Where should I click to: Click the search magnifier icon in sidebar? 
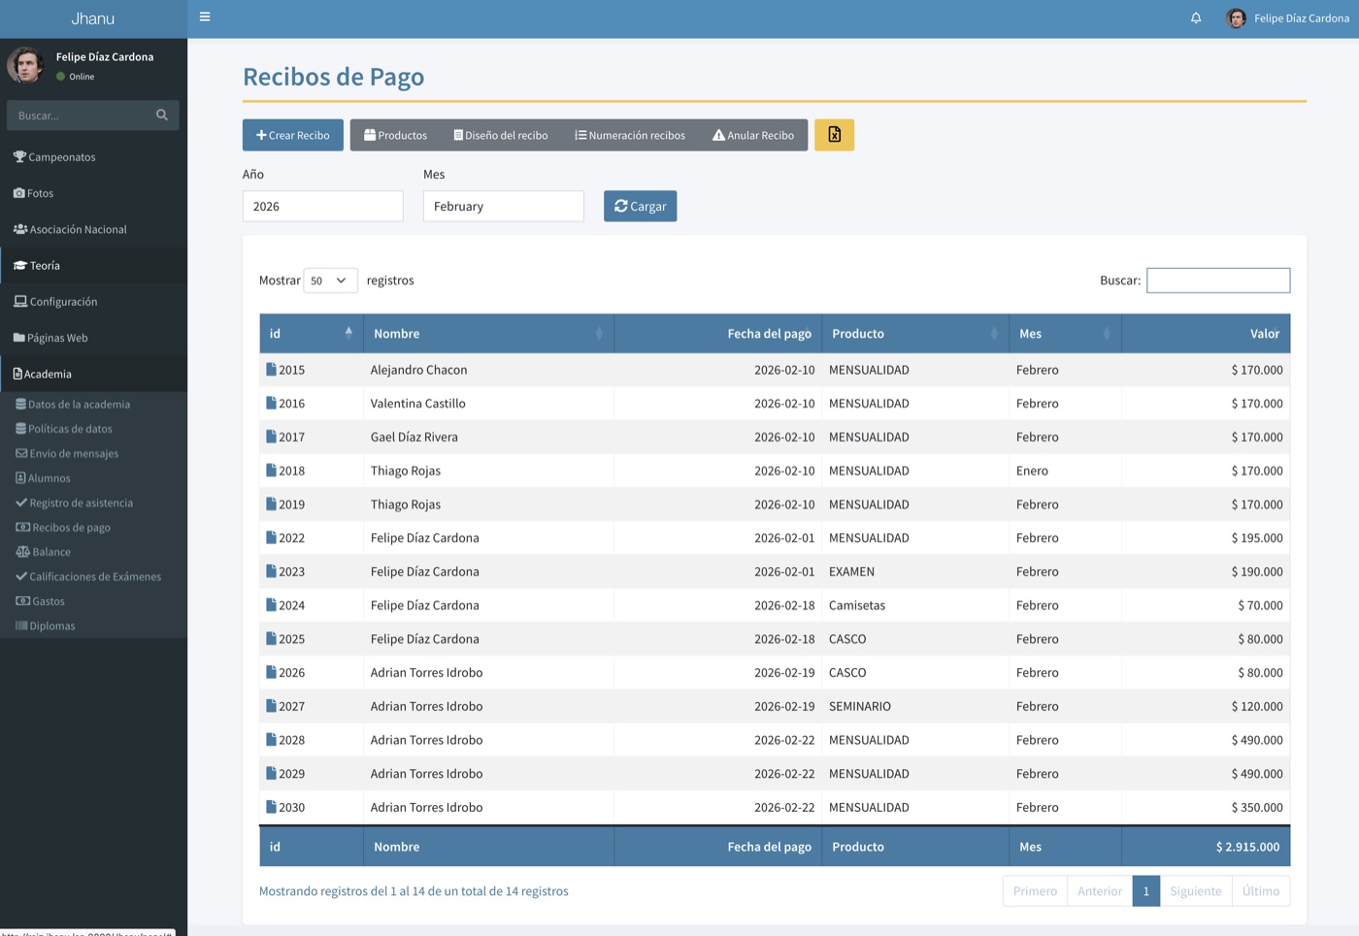pyautogui.click(x=162, y=115)
